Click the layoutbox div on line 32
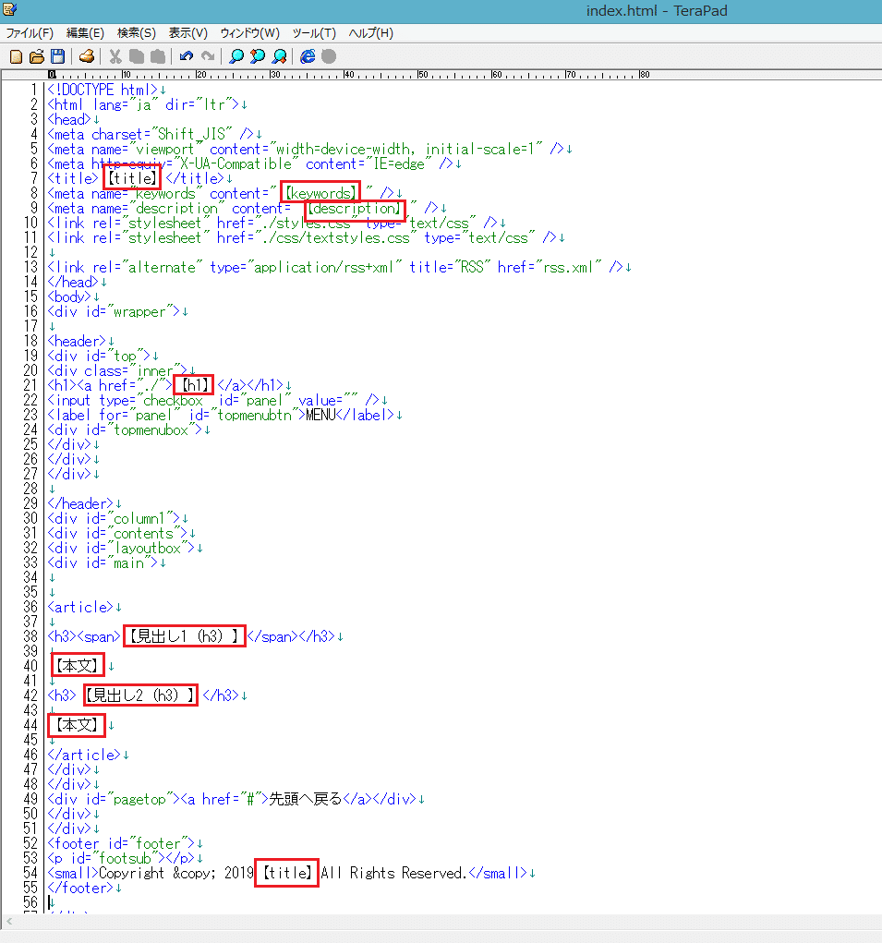This screenshot has height=943, width=882. coord(121,548)
